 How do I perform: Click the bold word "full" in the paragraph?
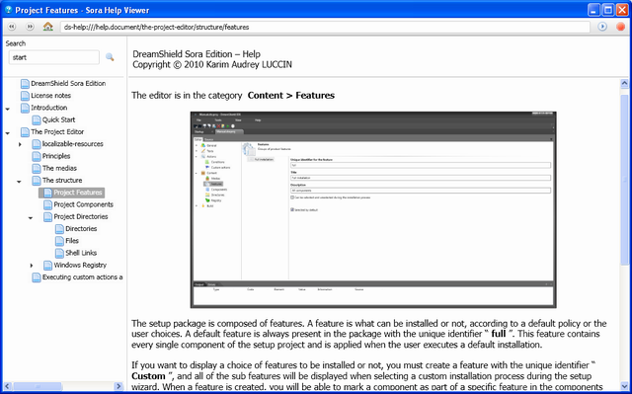[x=499, y=334]
